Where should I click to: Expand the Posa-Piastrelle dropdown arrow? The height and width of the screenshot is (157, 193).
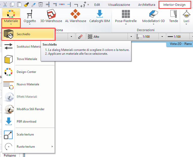(126, 24)
